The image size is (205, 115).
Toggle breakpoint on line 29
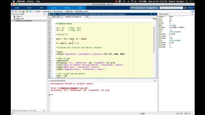pos(52,63)
